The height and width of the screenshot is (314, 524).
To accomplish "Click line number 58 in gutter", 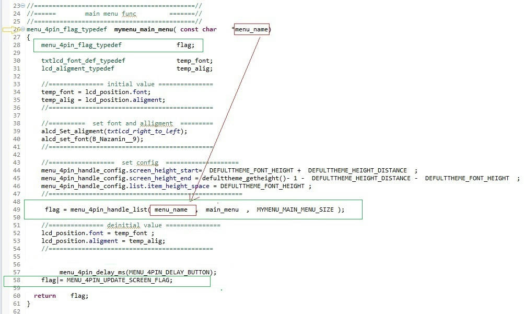I will click(16, 280).
